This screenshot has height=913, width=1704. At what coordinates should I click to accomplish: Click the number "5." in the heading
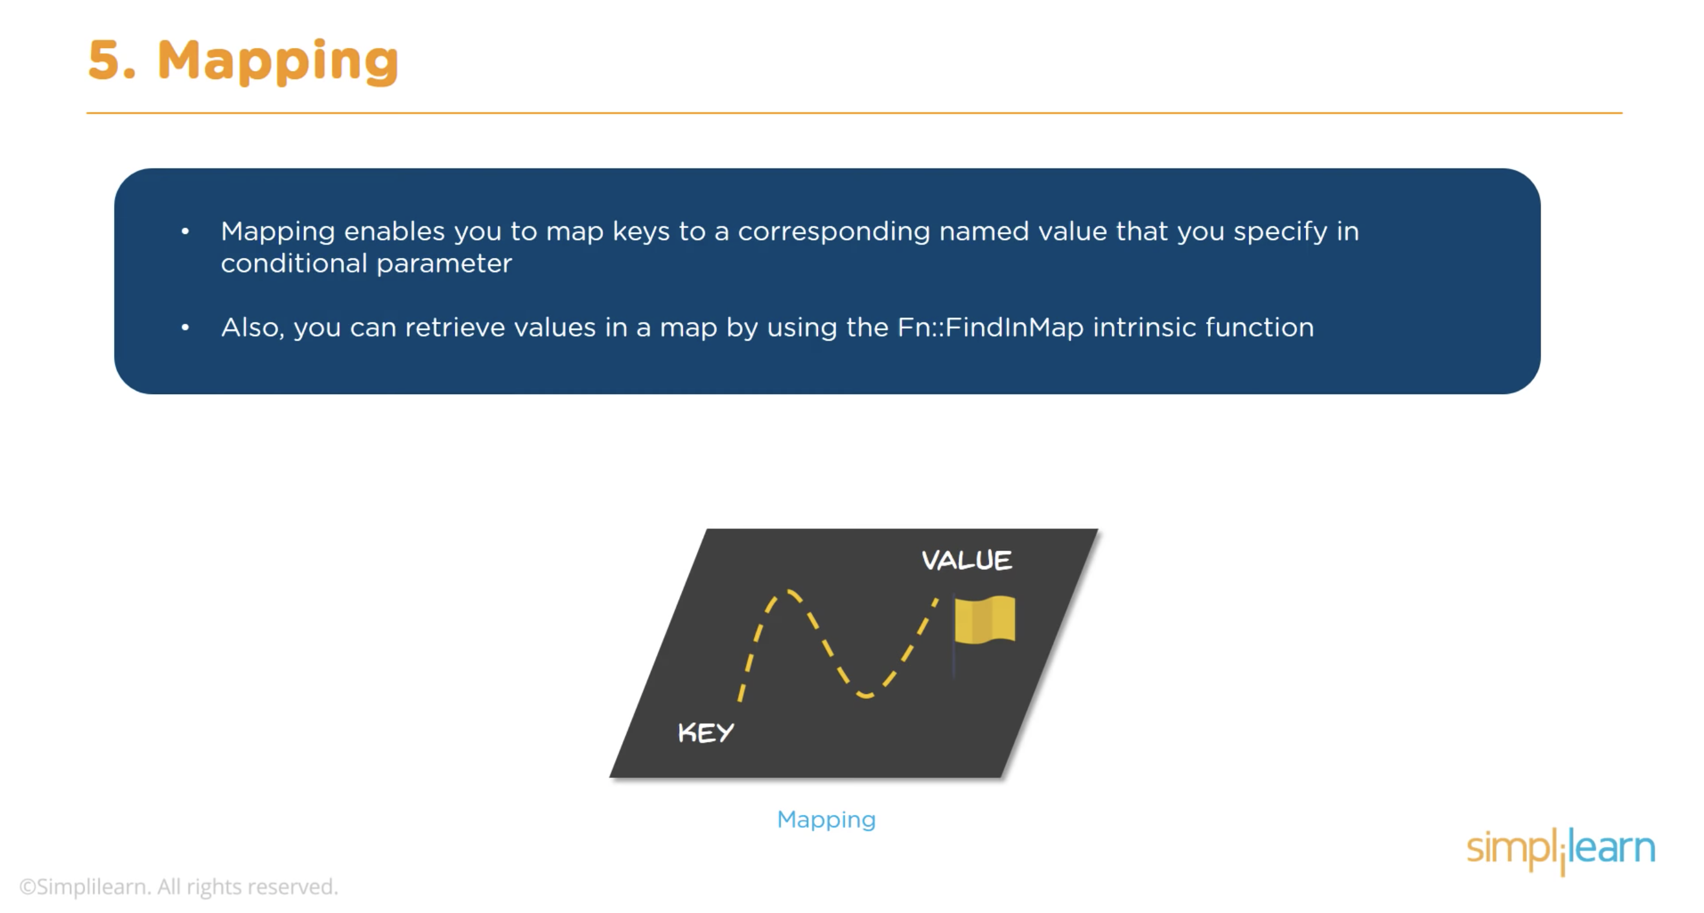tap(112, 61)
